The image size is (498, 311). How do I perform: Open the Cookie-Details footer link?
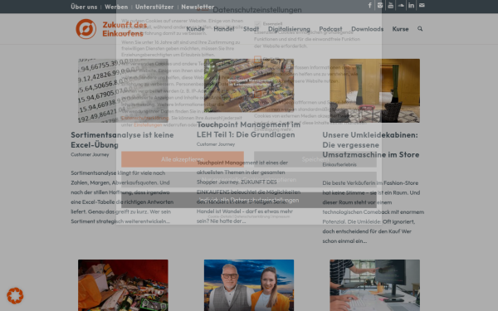point(220,216)
